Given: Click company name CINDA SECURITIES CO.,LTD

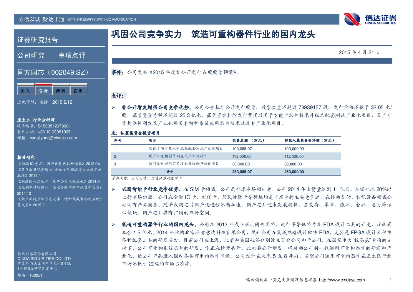Looking at the screenshot, I should (x=44, y=258).
